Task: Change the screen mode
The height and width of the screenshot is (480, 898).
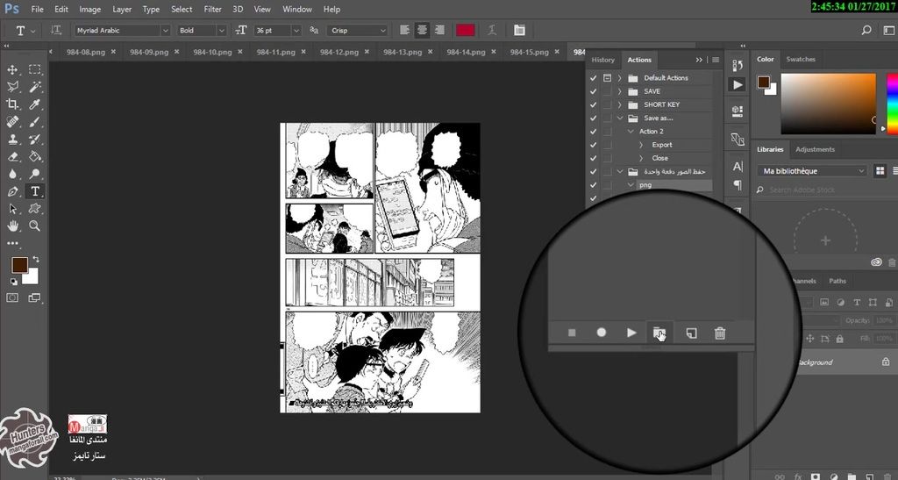Action: click(35, 297)
